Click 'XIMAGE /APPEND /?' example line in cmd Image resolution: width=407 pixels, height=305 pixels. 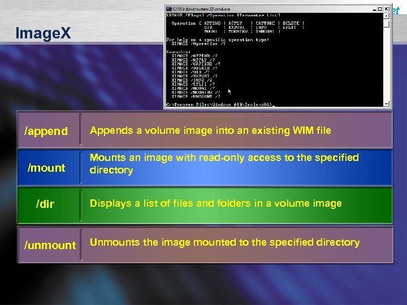tap(194, 56)
